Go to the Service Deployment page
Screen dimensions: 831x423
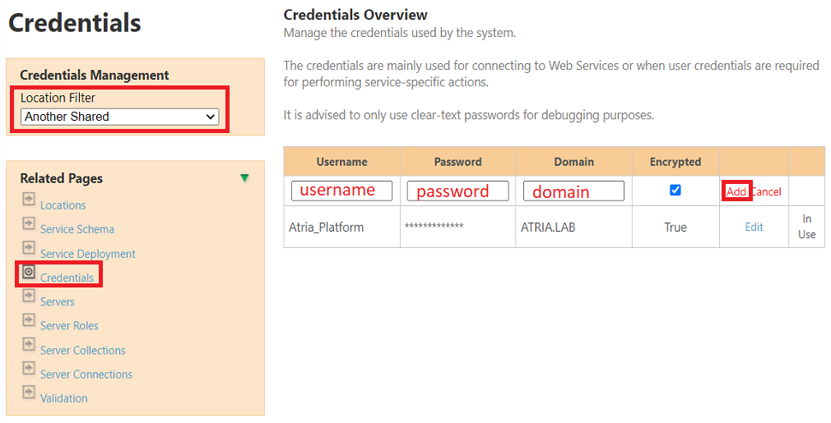pyautogui.click(x=88, y=255)
